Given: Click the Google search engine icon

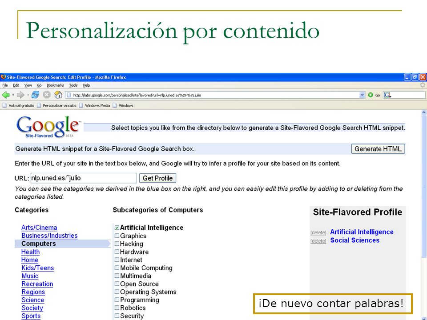Looking at the screenshot, I should point(387,95).
